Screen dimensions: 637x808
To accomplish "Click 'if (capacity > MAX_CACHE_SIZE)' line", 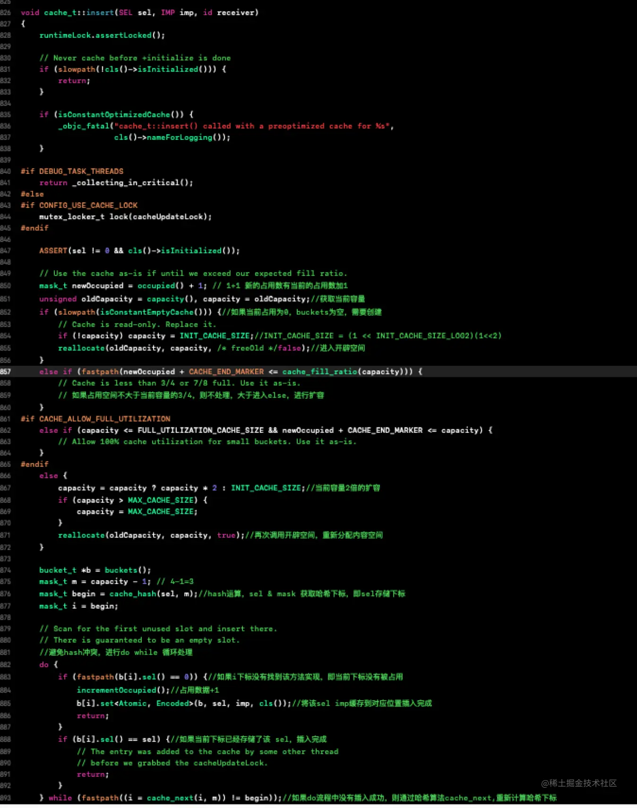I will [133, 500].
